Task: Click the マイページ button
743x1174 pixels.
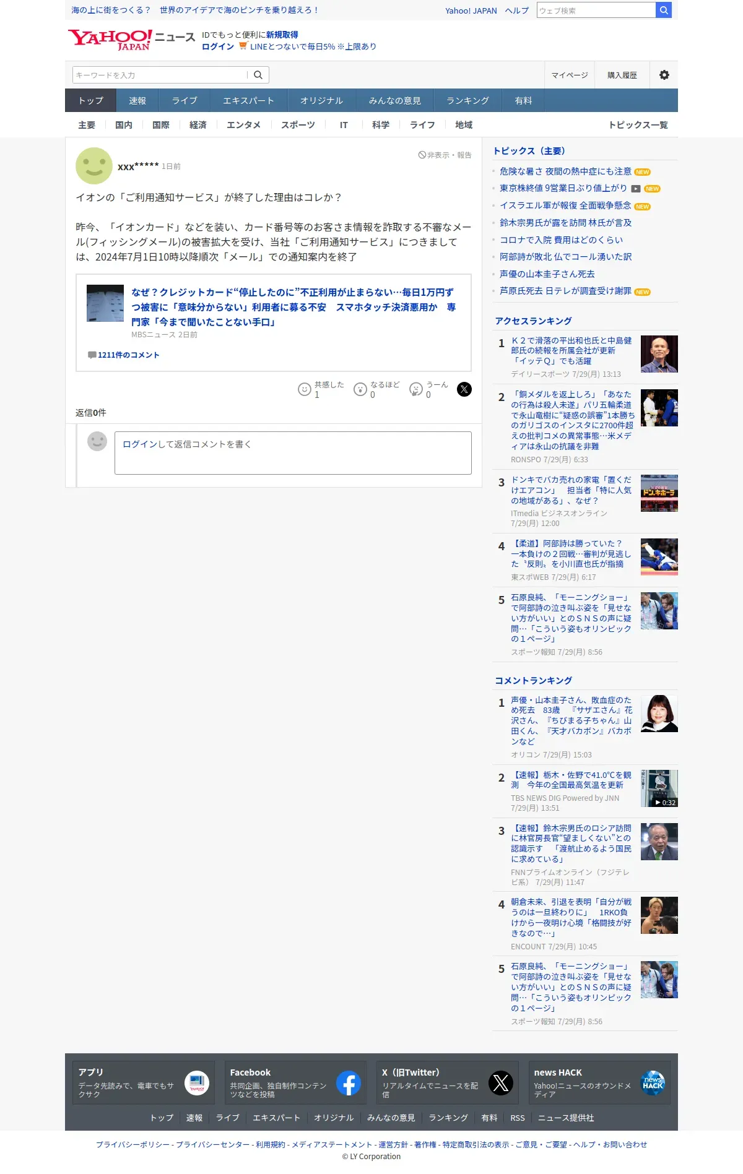Action: 570,75
